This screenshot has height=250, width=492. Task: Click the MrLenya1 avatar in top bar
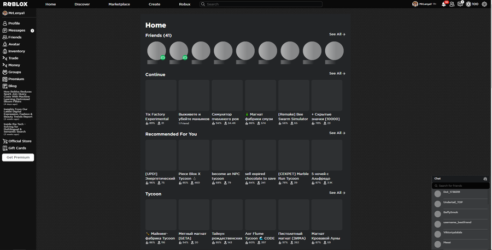pyautogui.click(x=415, y=4)
